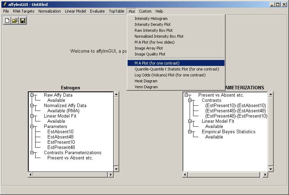
Task: Open Venn Diagram menu entry
Action: point(146,87)
